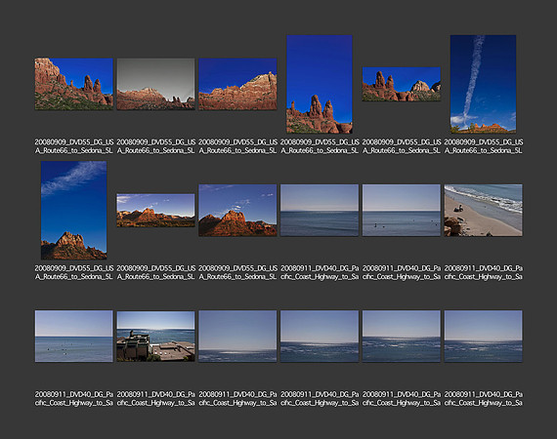
Task: Click the caption under the wispy cloud portrait
Action: pyautogui.click(x=74, y=272)
